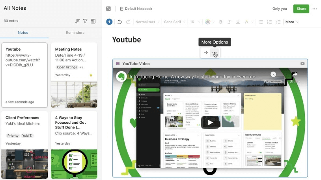Click the YouTube Video embed header icon
This screenshot has width=321, height=180.
tap(118, 63)
